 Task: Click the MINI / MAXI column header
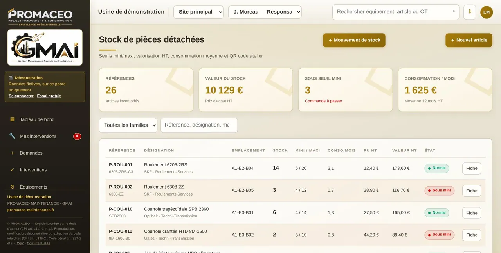click(308, 151)
